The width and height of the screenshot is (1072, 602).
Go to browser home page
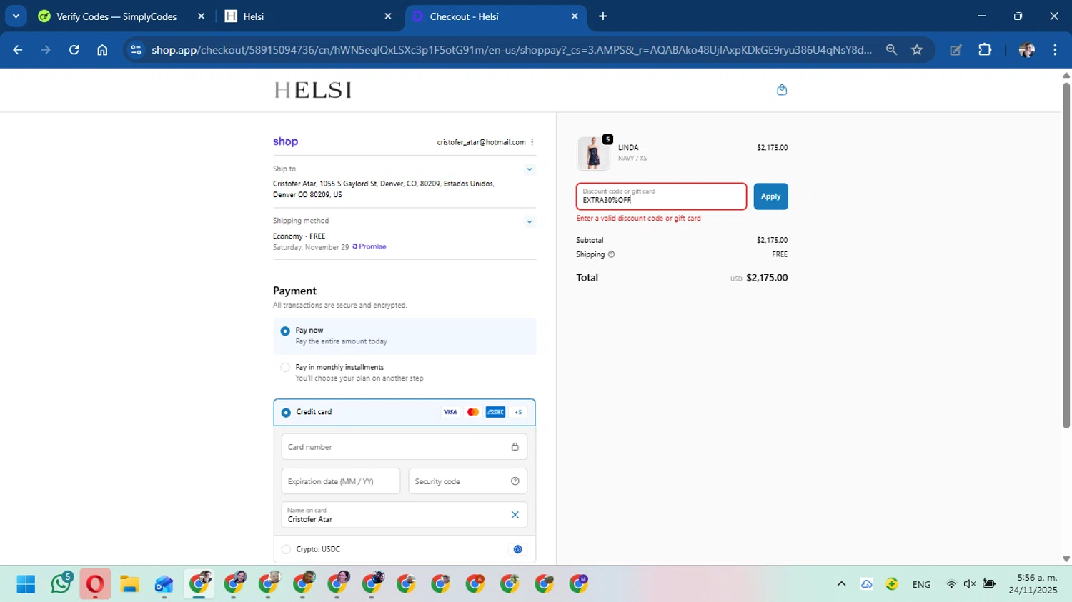click(102, 50)
